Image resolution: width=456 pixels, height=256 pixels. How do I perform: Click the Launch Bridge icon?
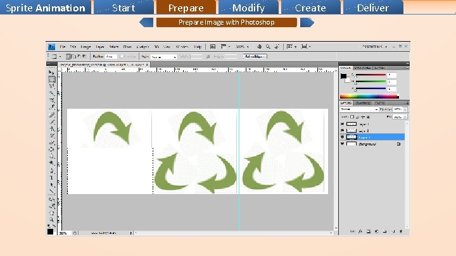213,46
